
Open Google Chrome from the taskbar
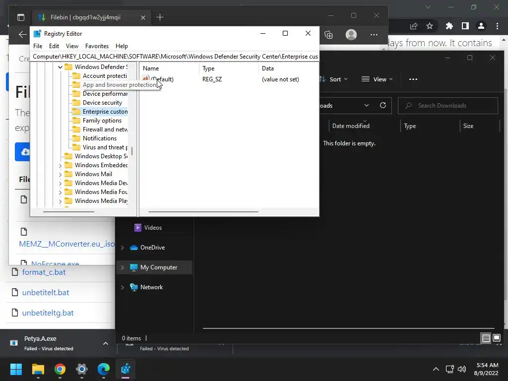60,369
